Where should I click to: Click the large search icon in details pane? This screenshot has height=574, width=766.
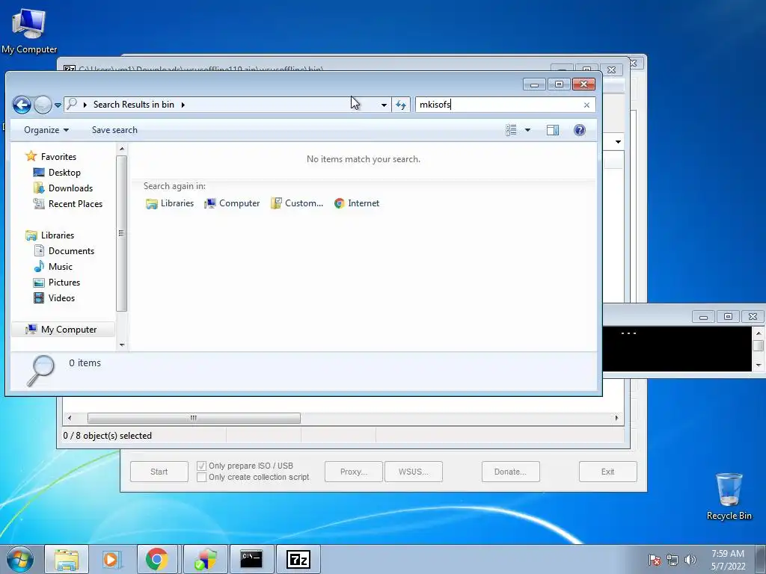(40, 371)
